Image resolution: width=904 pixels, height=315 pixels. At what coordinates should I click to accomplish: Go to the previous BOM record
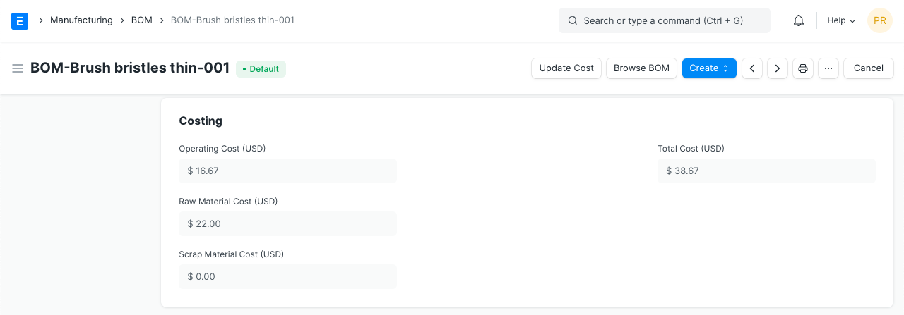tap(752, 68)
